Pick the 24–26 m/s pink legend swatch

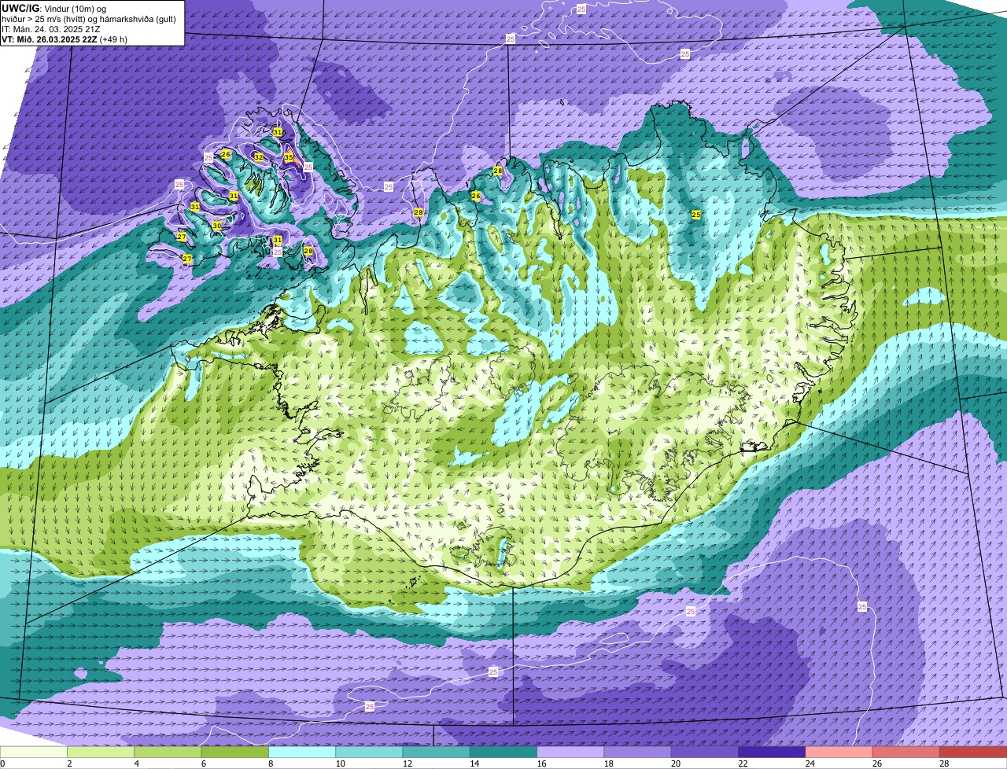(x=839, y=752)
